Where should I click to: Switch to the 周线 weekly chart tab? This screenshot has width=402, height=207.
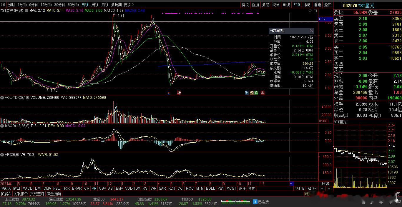click(95, 5)
